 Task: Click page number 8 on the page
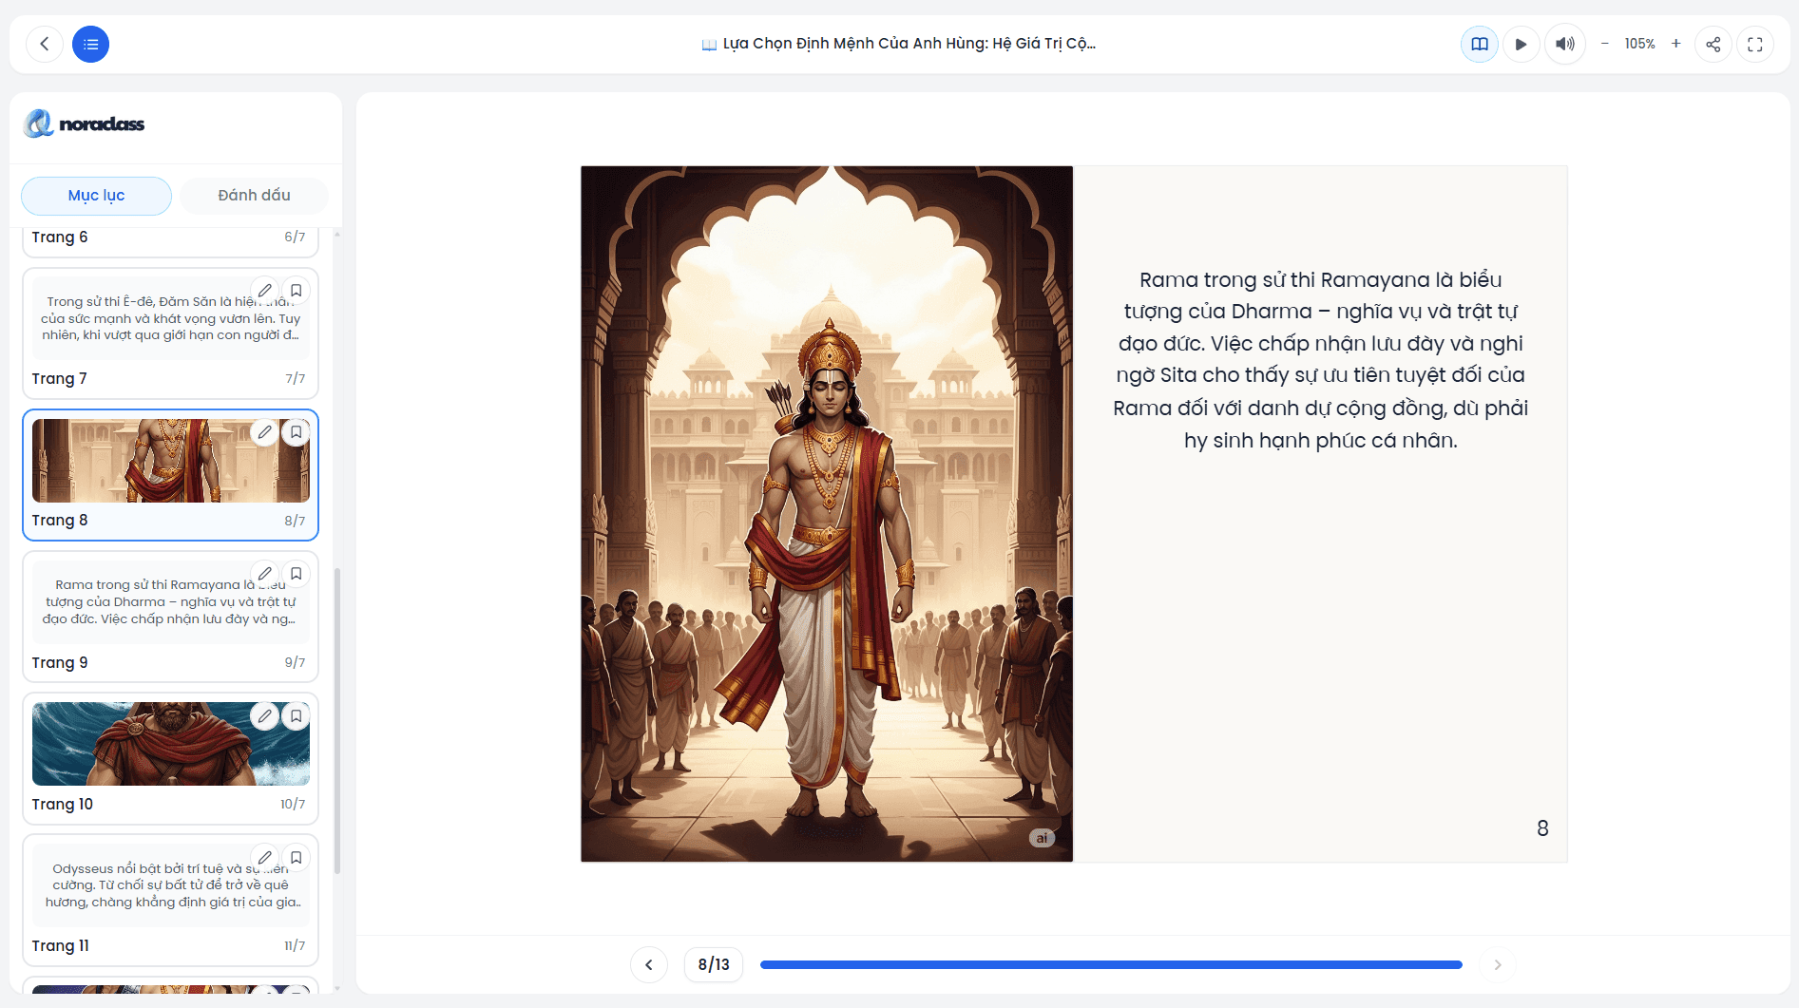(x=1542, y=828)
